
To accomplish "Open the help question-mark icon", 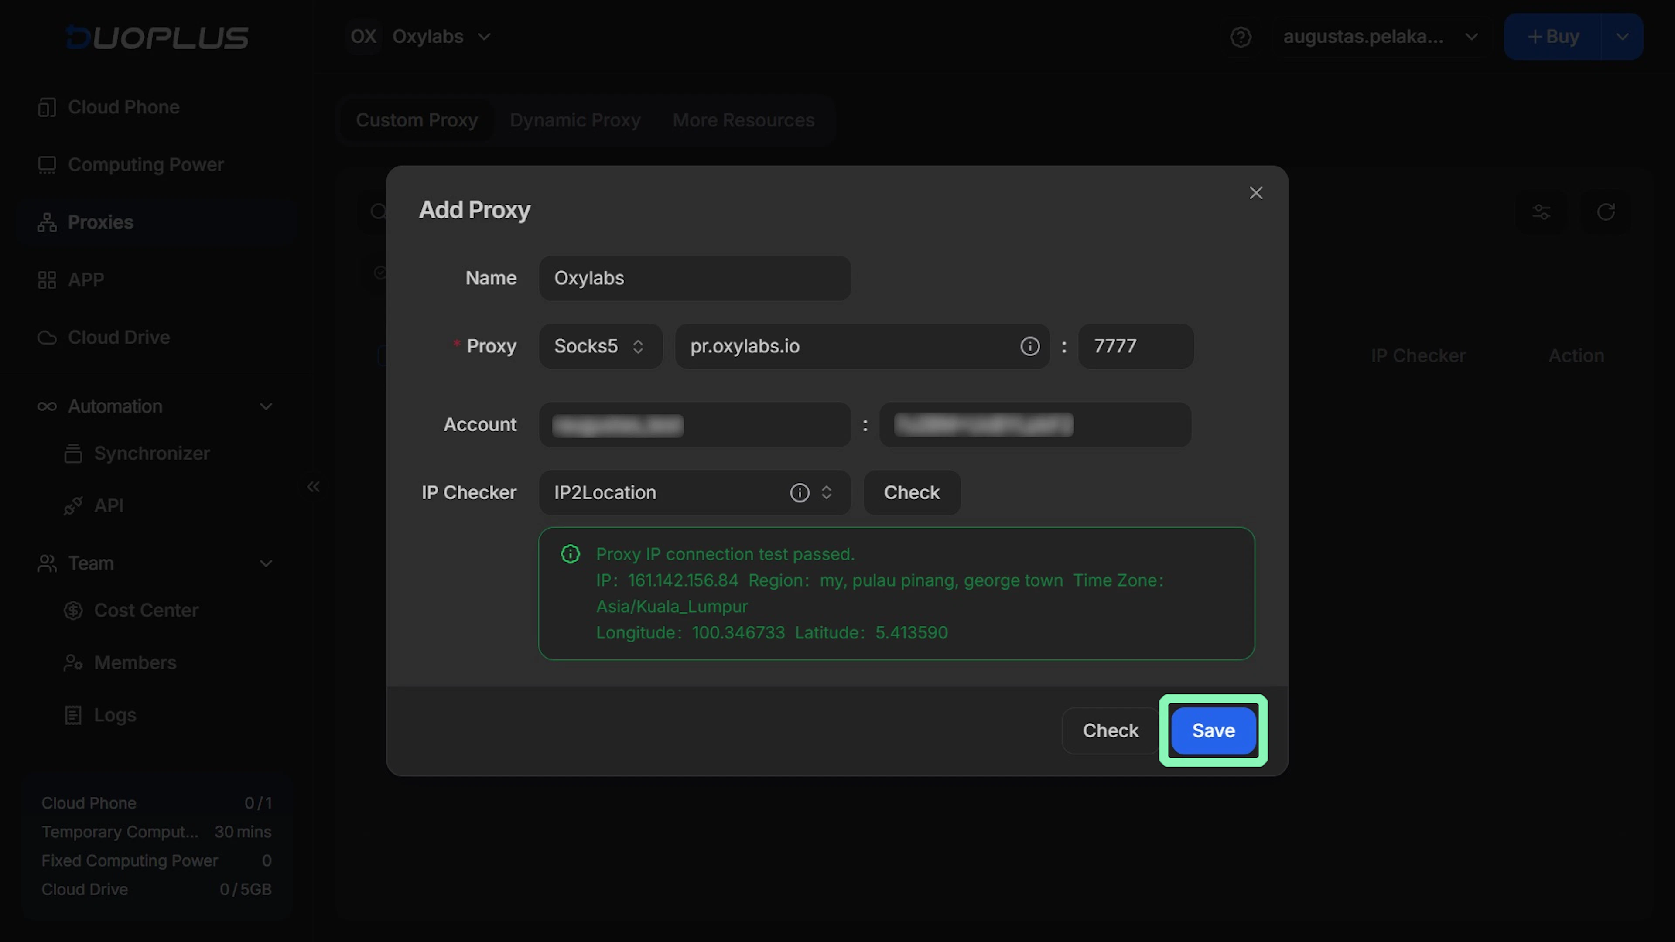I will pos(1241,37).
